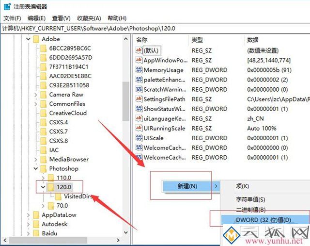Collapse the Photoshop tree node
The height and width of the screenshot is (246, 310).
(36, 169)
